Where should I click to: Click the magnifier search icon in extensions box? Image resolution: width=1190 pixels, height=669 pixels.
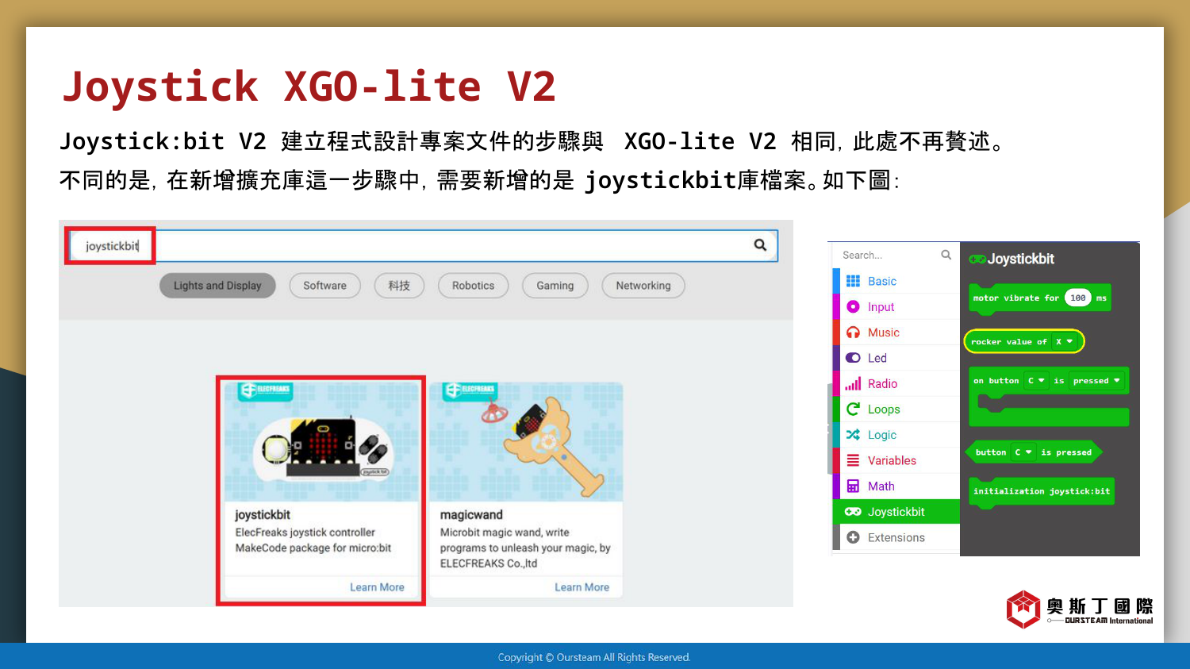[x=760, y=245]
